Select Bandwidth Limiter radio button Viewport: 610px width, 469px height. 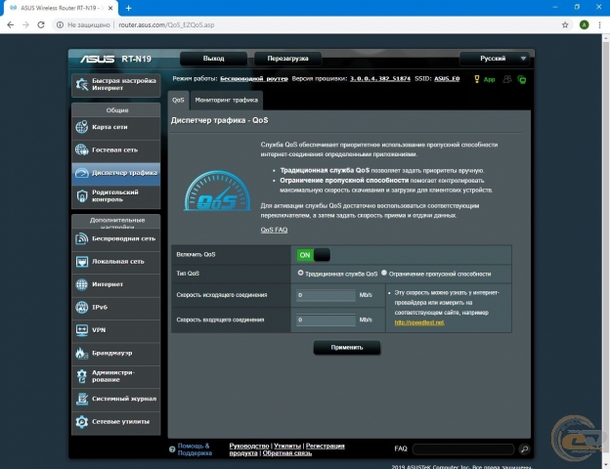click(x=384, y=273)
